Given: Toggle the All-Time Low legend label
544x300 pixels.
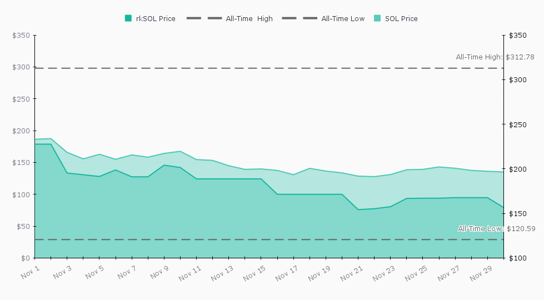Looking at the screenshot, I should pos(343,19).
